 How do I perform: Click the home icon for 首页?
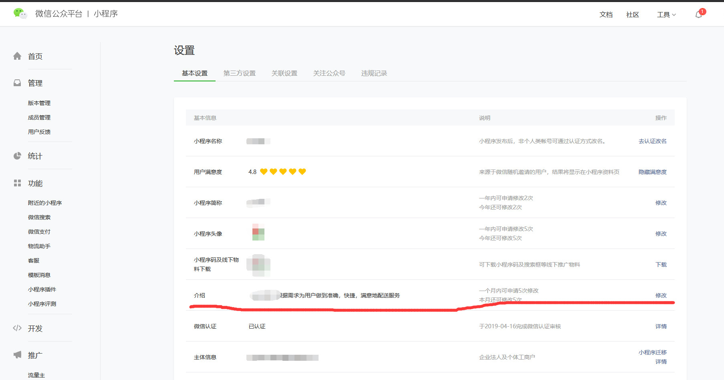tap(17, 56)
